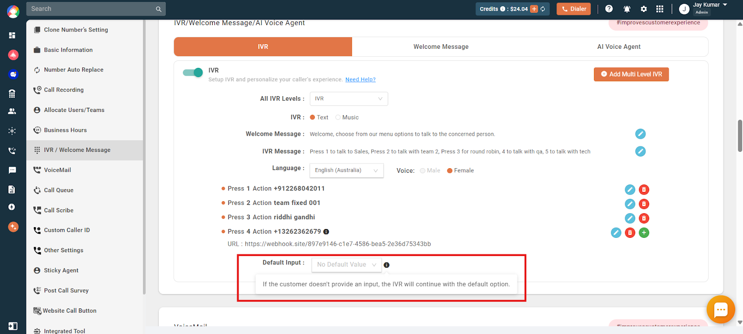Edit the IVR Message pencil icon
The width and height of the screenshot is (743, 334).
tap(640, 151)
